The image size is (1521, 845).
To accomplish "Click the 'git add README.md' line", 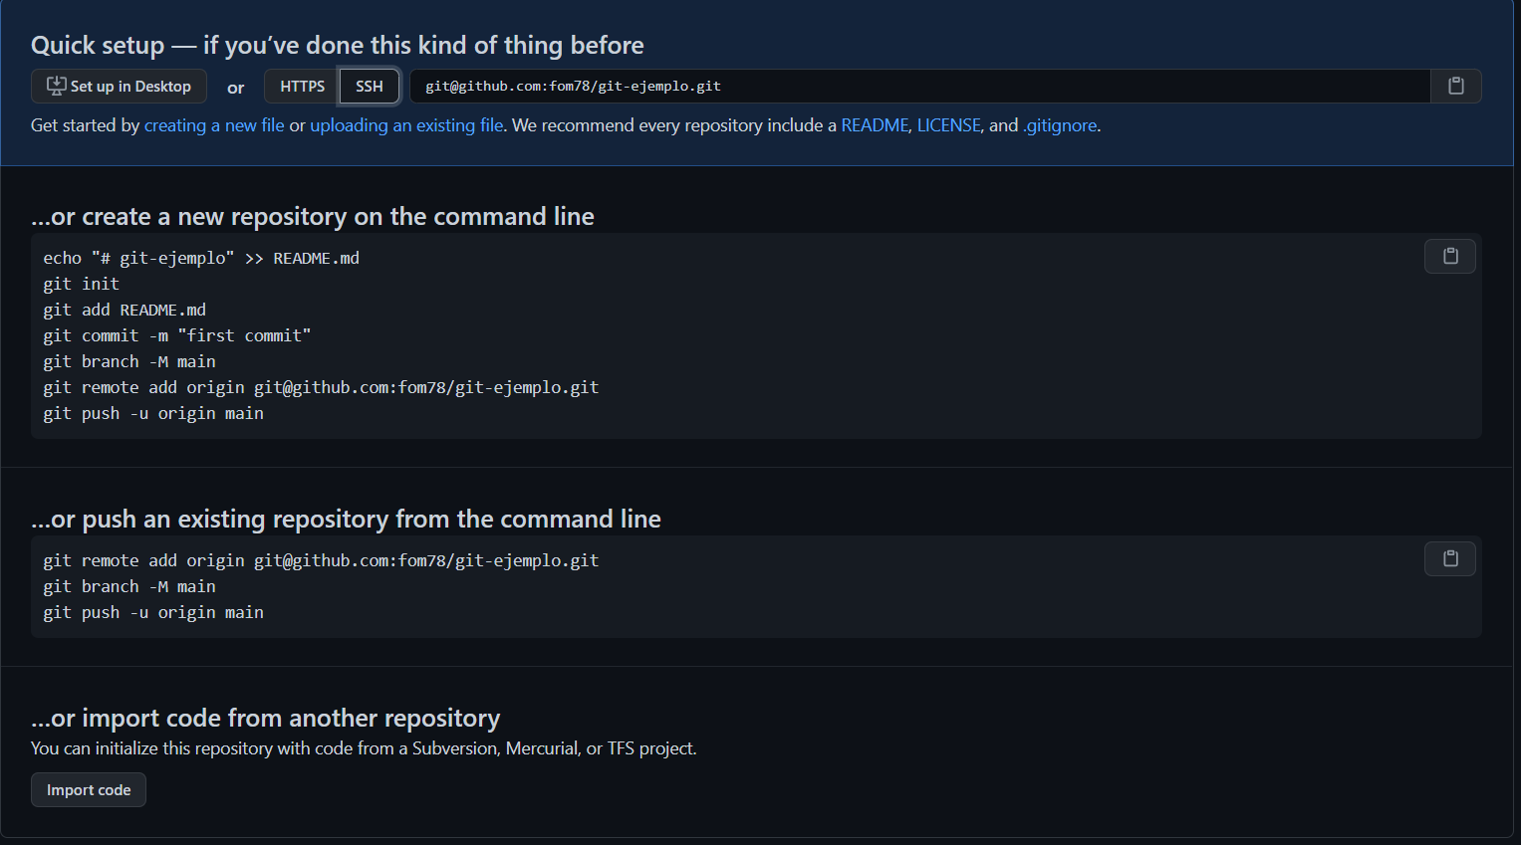I will coord(125,311).
